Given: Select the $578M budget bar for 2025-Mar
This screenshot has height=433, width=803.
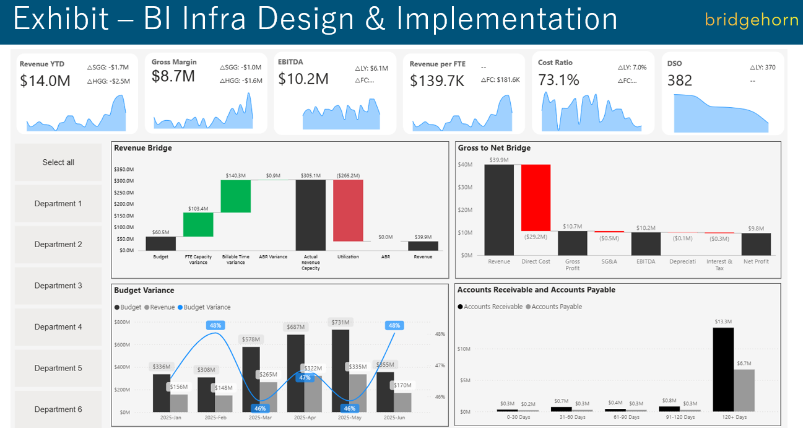Looking at the screenshot, I should (x=251, y=379).
